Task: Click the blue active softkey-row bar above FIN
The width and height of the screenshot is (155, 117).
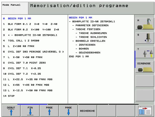Action: (32, 104)
